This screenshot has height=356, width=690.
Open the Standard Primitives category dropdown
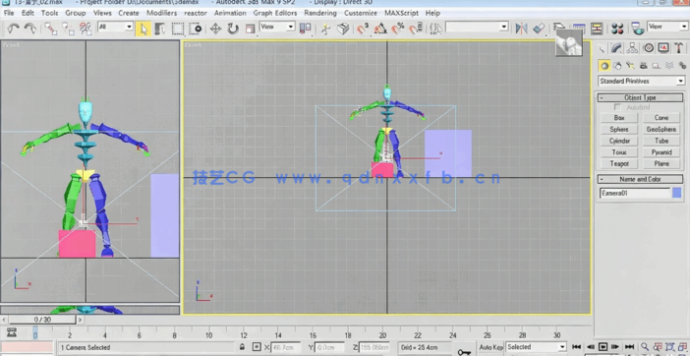pyautogui.click(x=642, y=81)
